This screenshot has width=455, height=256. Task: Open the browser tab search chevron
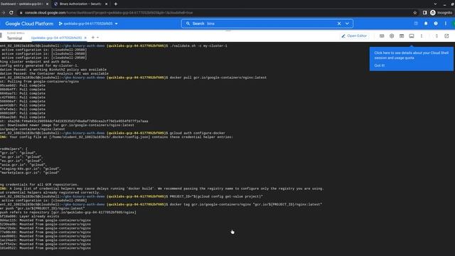click(x=435, y=4)
